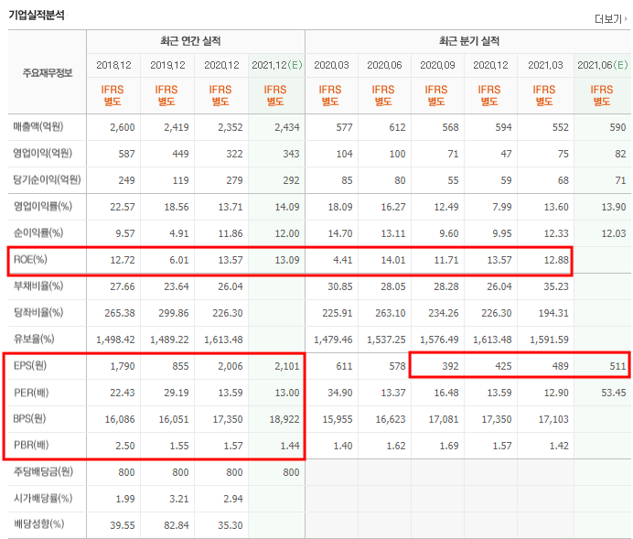633x539 pixels.
Task: Click the 82.84 payout ratio value
Action: [177, 525]
